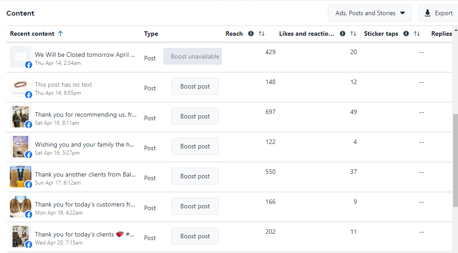The image size is (458, 253).
Task: Sort by Likes and reactions arrows icon
Action: pos(353,34)
